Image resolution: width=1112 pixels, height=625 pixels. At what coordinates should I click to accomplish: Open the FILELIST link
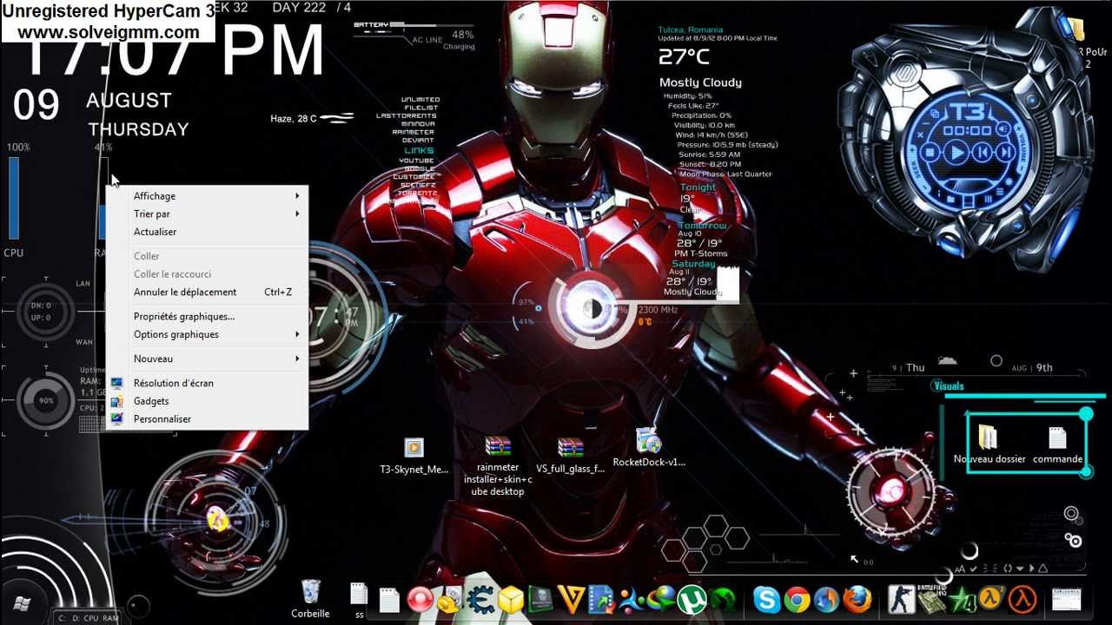421,108
